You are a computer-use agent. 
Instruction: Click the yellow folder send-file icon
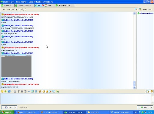tap(6, 91)
